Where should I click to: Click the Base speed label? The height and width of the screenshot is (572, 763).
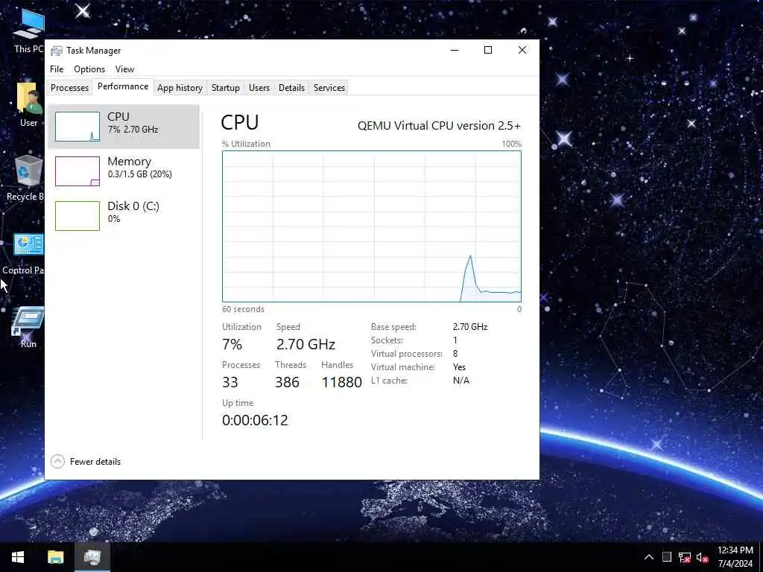pos(393,327)
